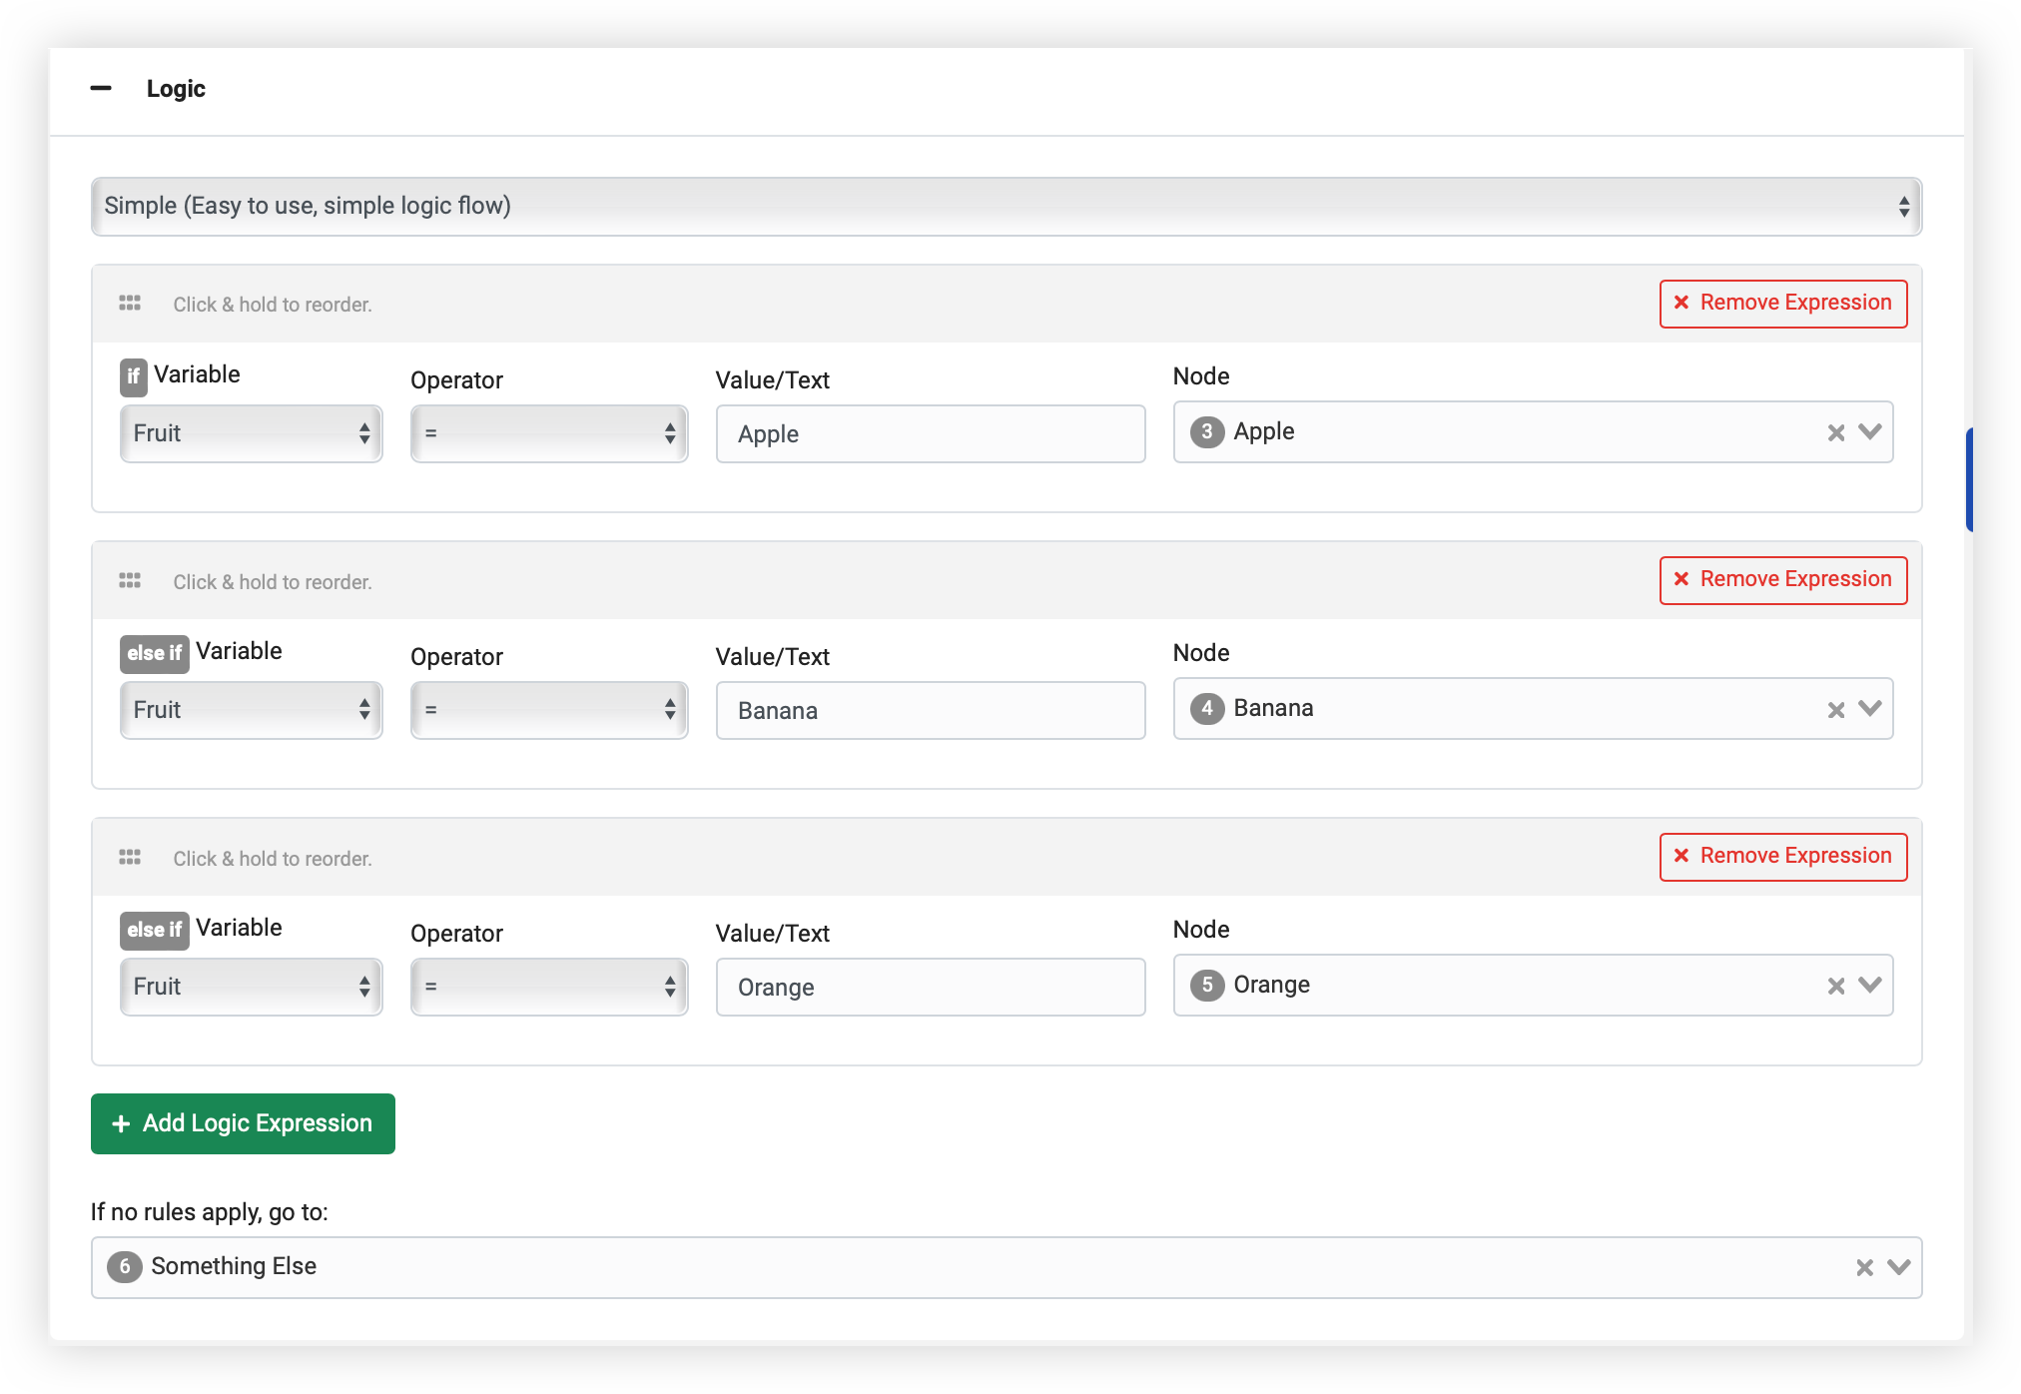Grab the Banana expression reorder handle

click(x=130, y=581)
